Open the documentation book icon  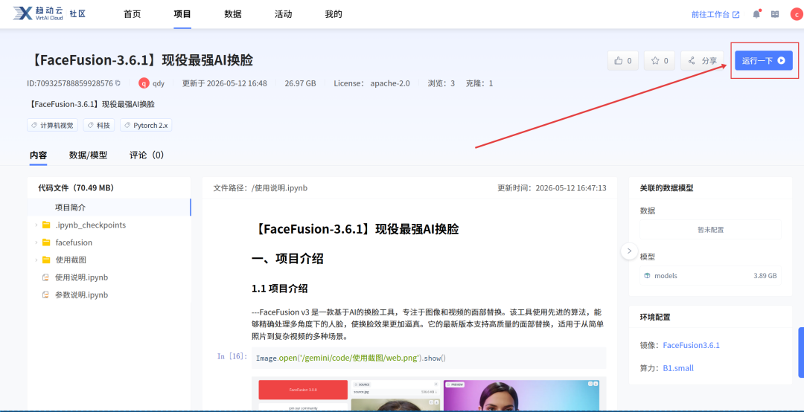[x=775, y=14]
